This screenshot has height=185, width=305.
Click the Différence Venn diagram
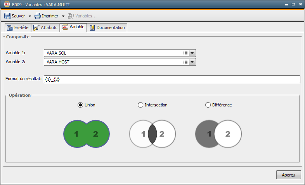(x=218, y=134)
